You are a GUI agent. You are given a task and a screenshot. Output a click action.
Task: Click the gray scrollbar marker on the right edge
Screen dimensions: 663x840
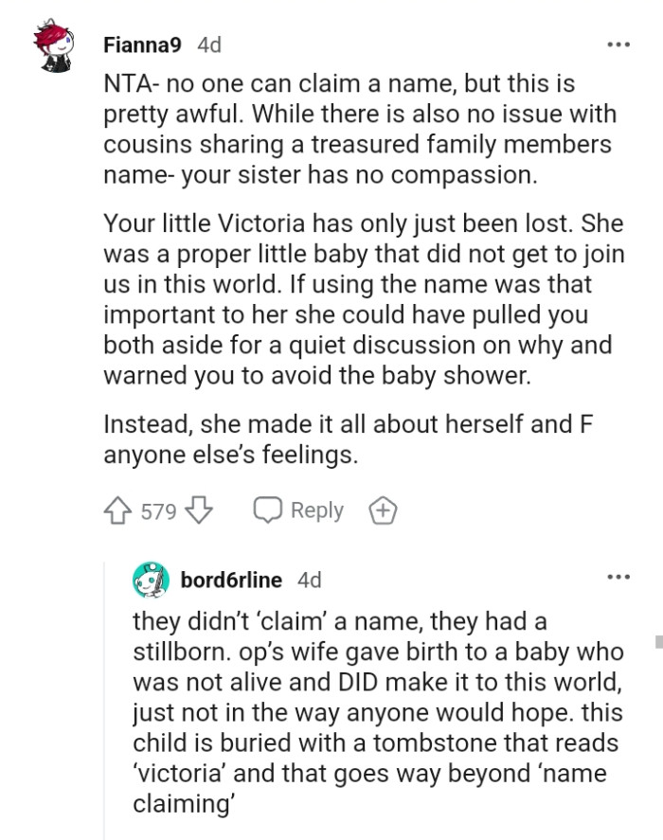pyautogui.click(x=658, y=643)
